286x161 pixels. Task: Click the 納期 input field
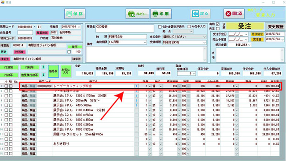coord(127,37)
